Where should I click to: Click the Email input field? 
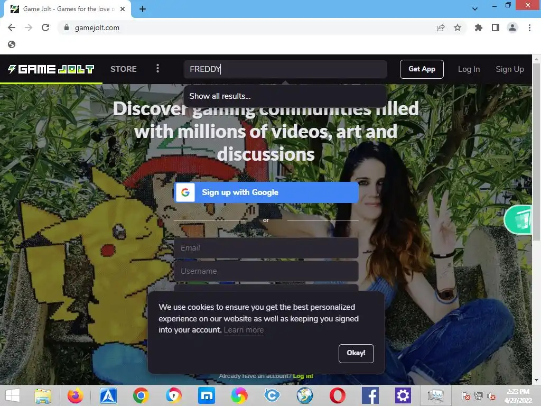tap(266, 248)
